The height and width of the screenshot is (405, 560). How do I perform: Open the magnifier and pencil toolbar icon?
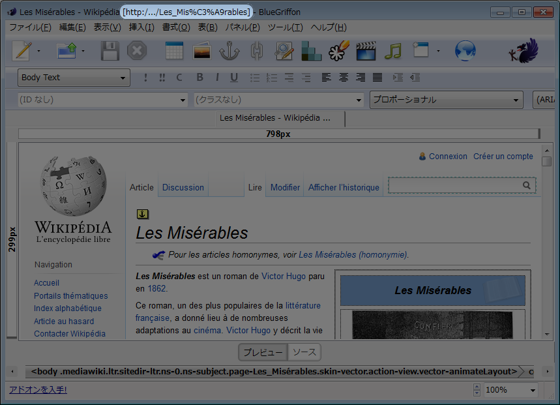tap(284, 51)
